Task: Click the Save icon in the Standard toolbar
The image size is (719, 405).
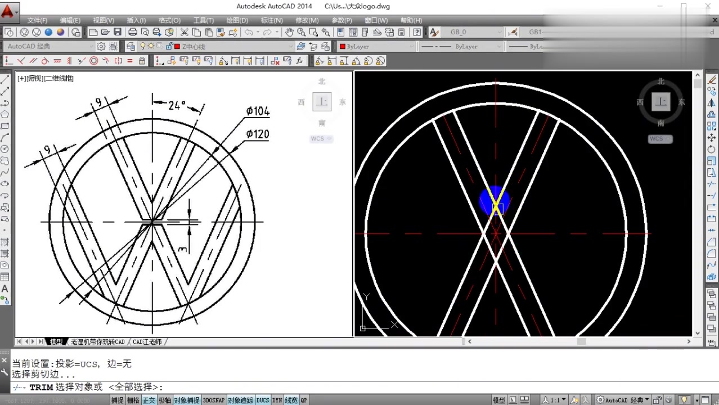Action: 117,32
